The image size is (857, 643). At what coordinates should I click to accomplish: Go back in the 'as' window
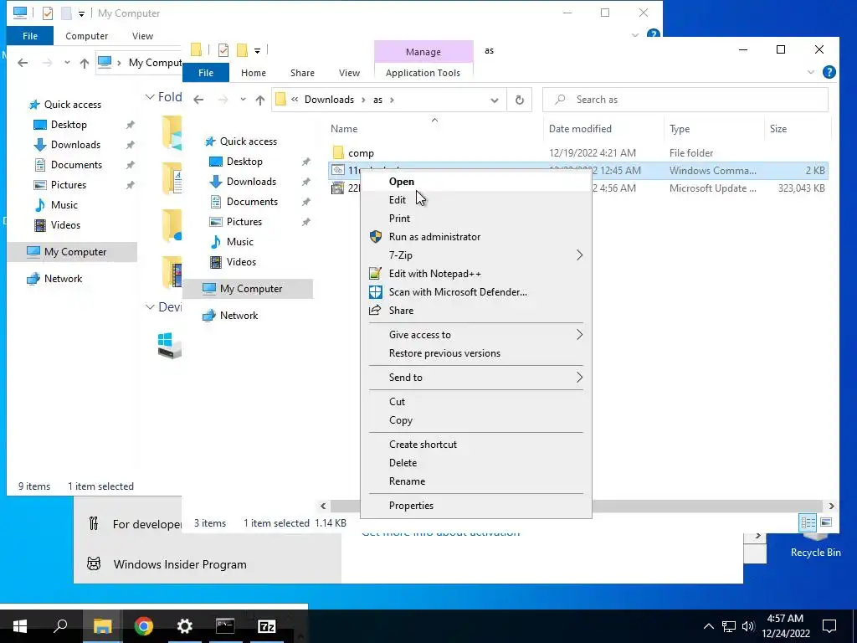coord(198,100)
